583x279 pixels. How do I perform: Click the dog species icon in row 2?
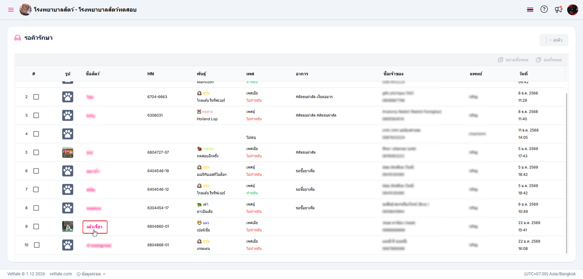tap(199, 93)
